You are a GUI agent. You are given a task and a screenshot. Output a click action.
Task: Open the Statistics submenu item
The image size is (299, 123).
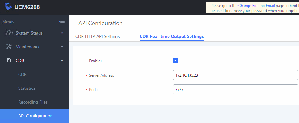(26, 88)
